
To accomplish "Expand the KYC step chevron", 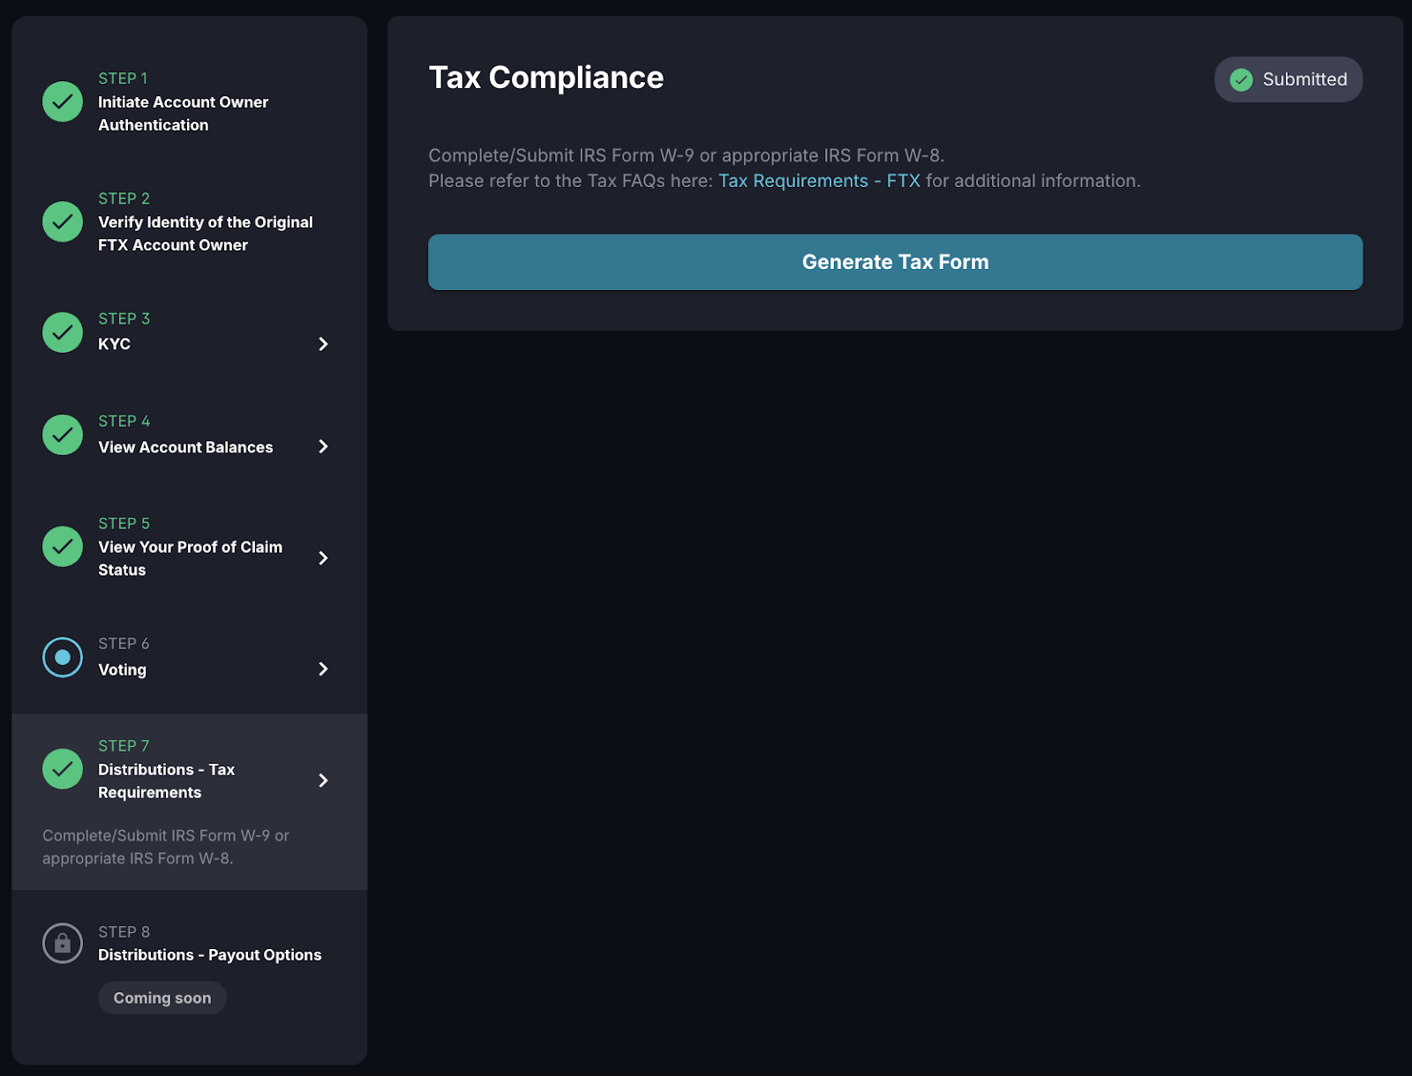I will tap(324, 344).
